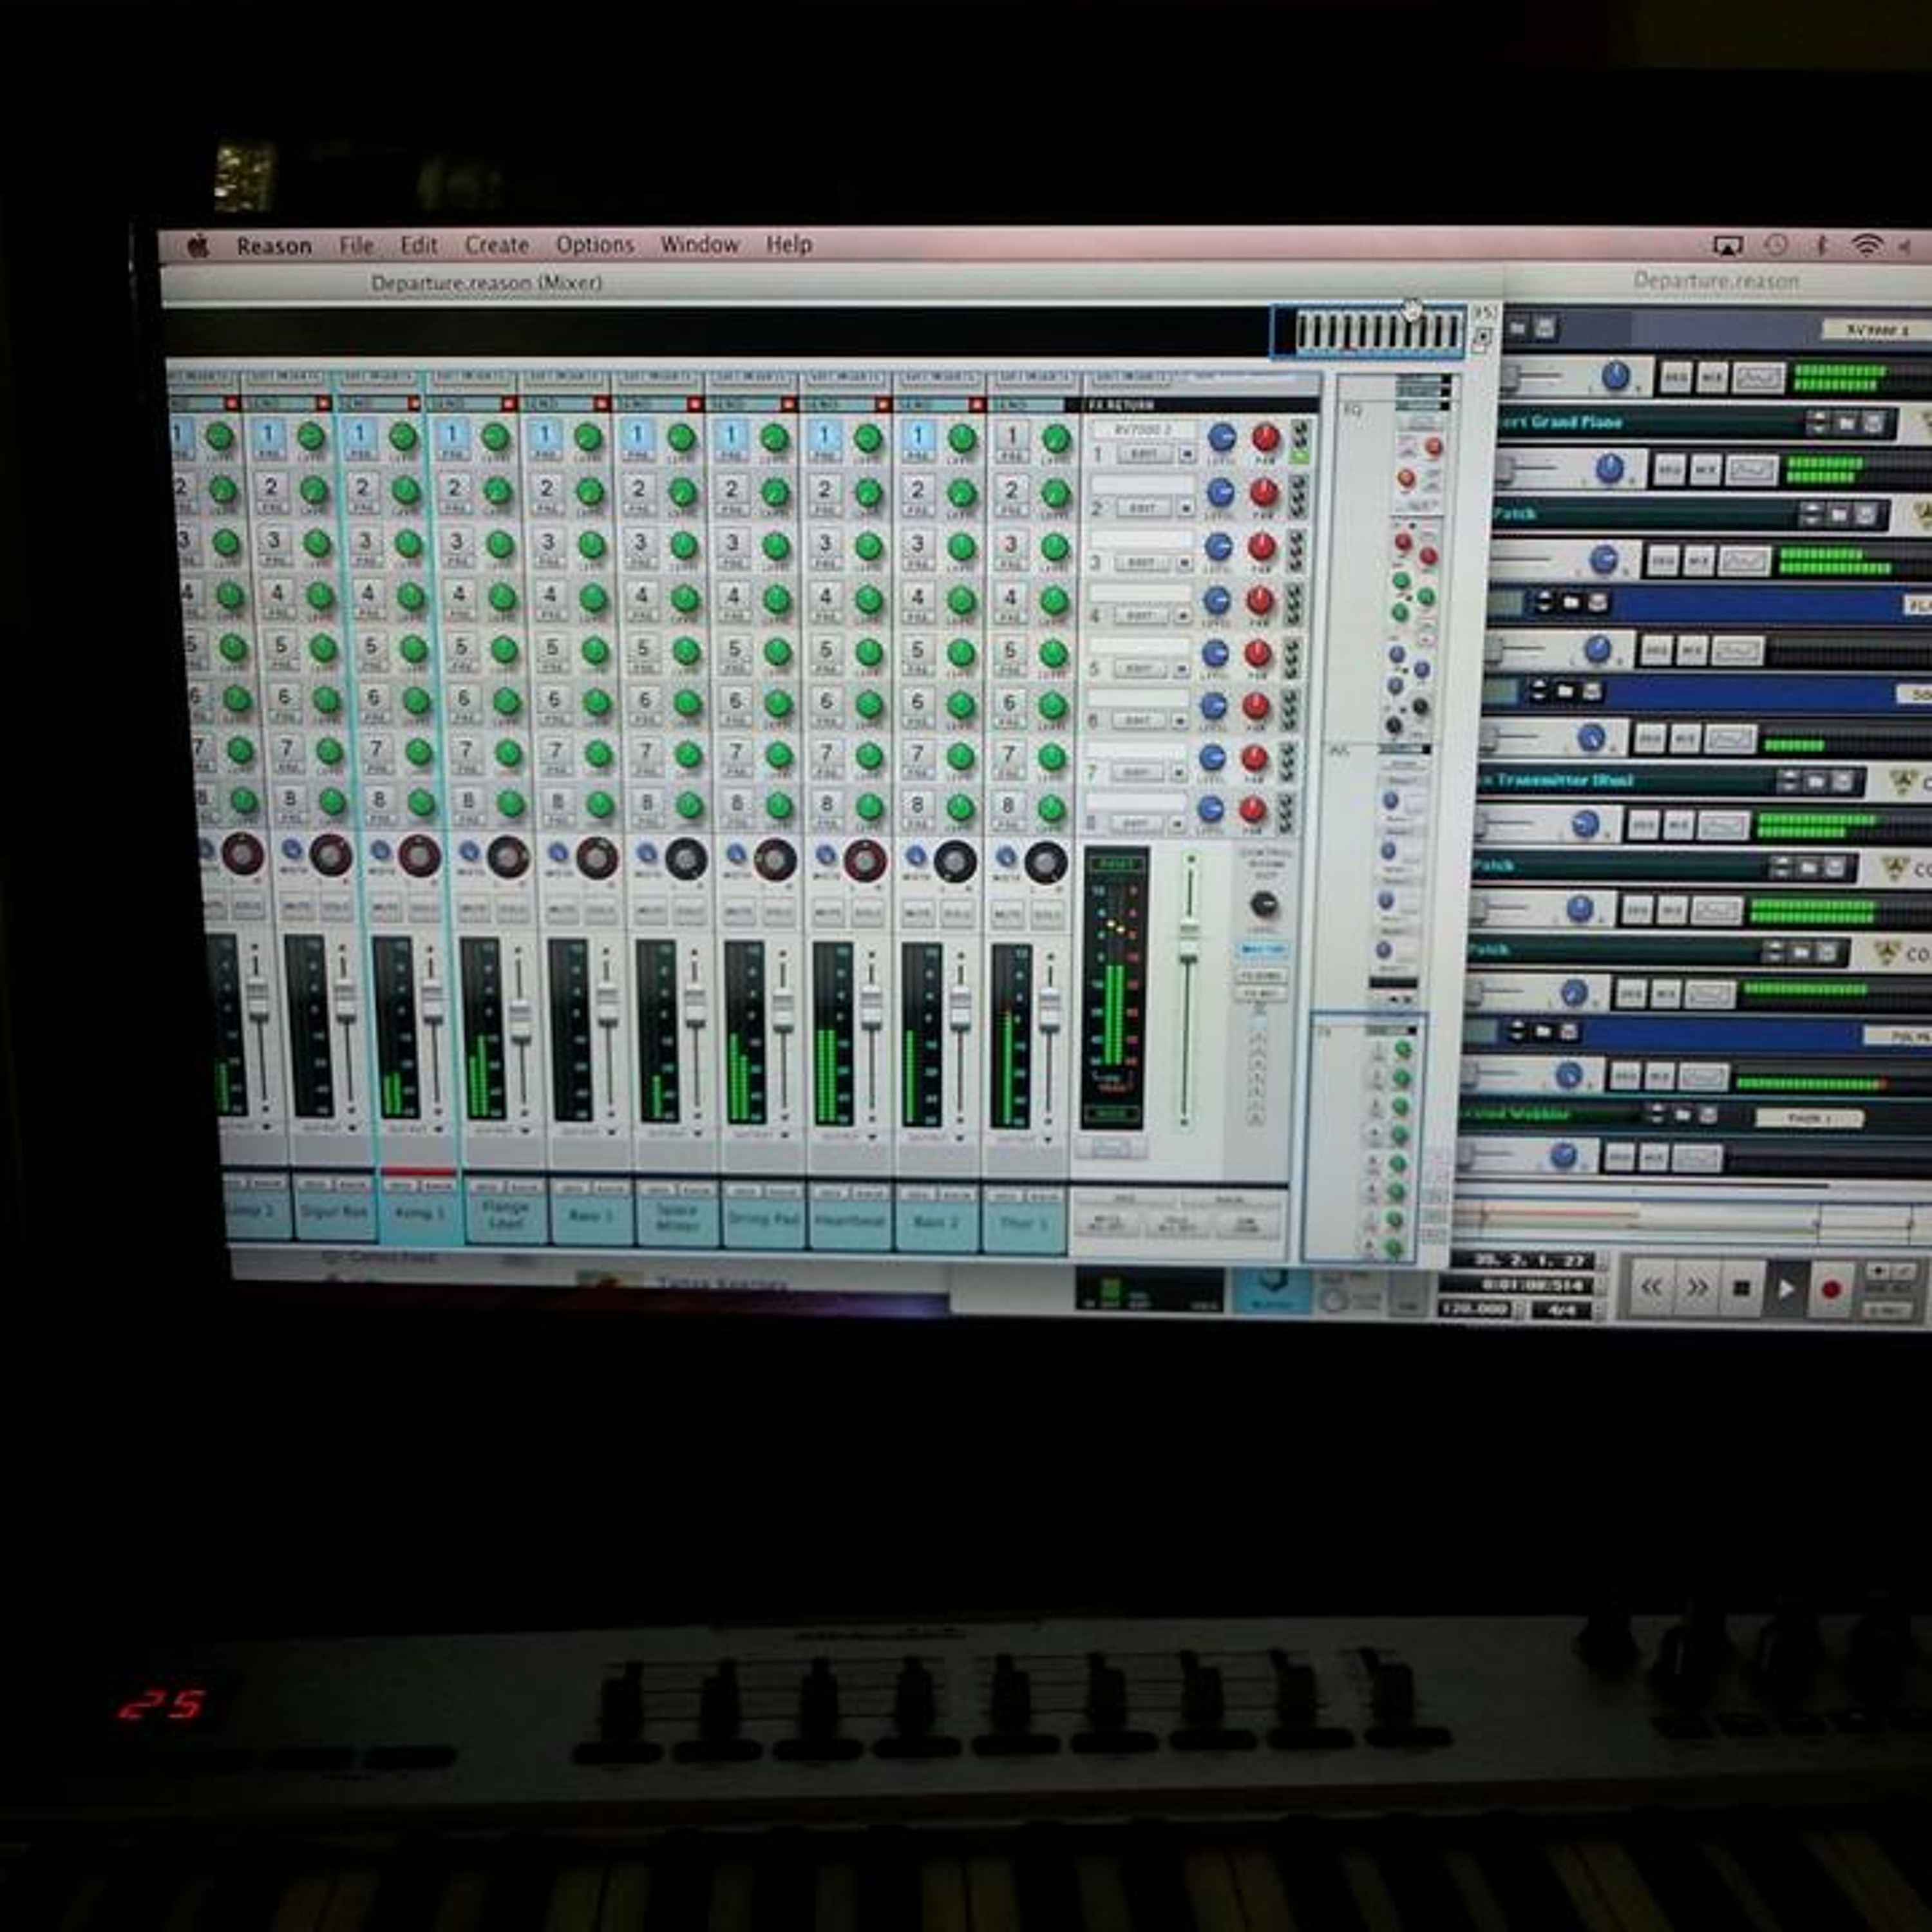Click Thor 1 channel pan knob
The height and width of the screenshot is (1932, 1932).
(x=1046, y=863)
